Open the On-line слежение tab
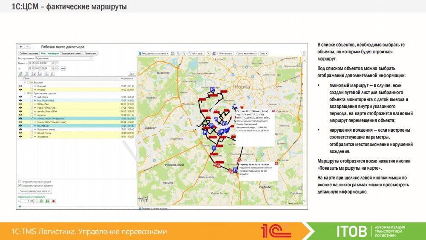This screenshot has height=240, width=426. tap(28, 53)
